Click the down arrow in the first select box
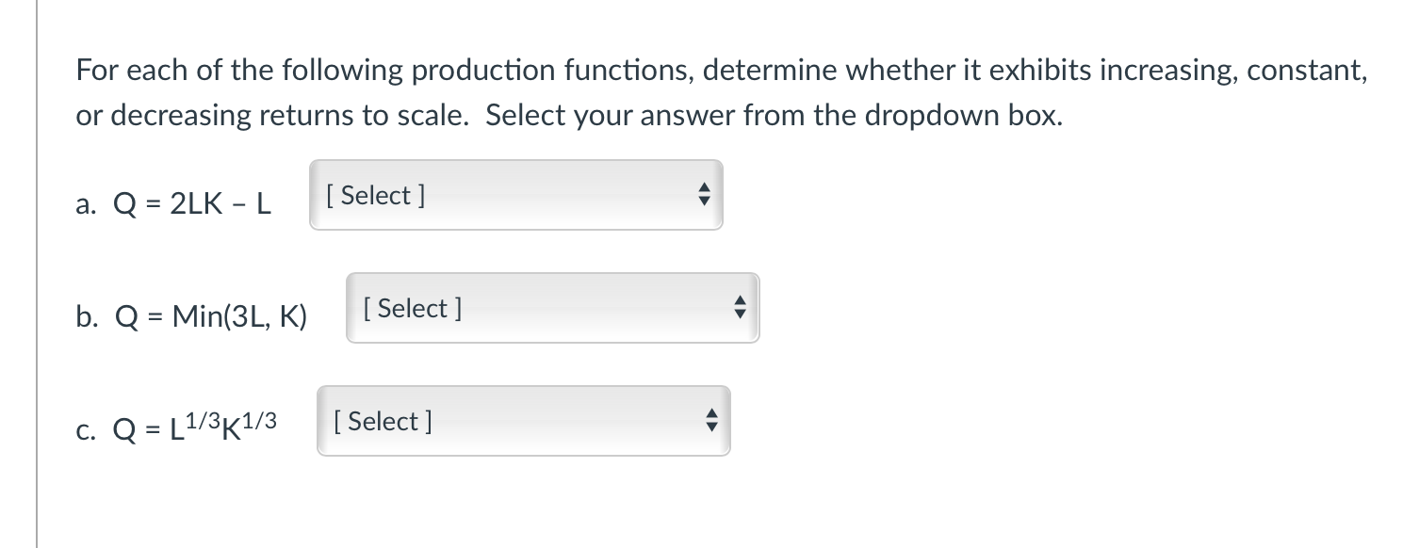The height and width of the screenshot is (548, 1419). (x=704, y=201)
